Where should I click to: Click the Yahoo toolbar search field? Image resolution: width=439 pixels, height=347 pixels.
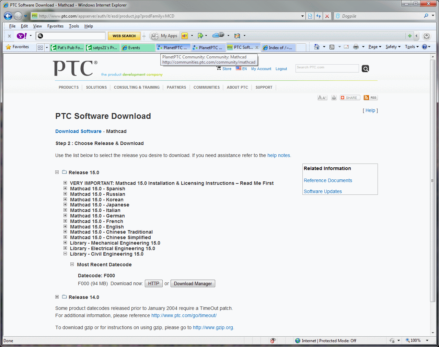pos(70,36)
